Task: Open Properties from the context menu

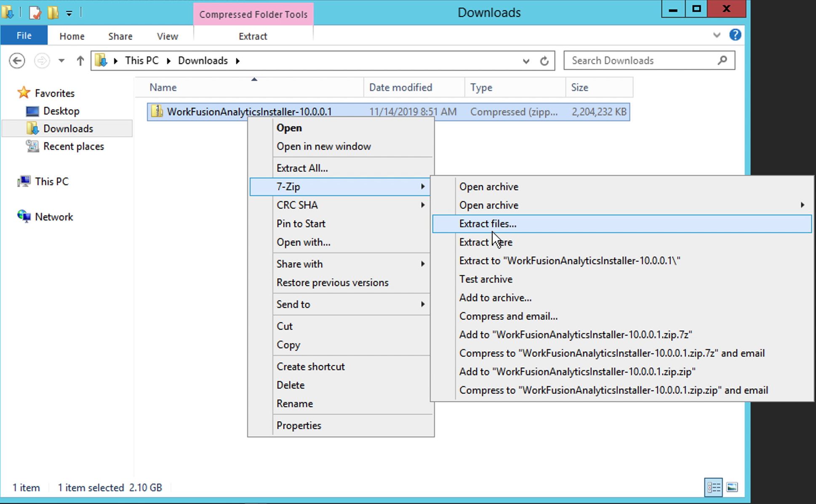Action: pyautogui.click(x=341, y=426)
